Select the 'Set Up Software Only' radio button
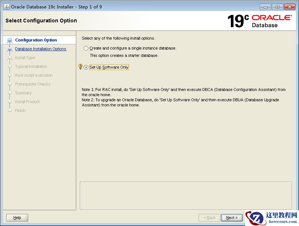The image size is (299, 226). click(x=86, y=68)
